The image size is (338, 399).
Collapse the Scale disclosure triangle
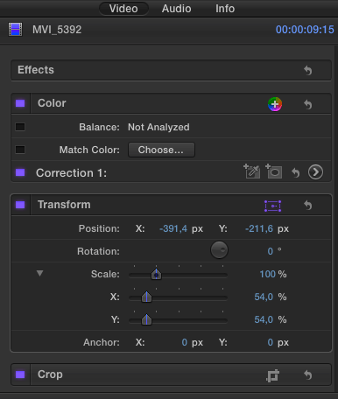click(40, 273)
